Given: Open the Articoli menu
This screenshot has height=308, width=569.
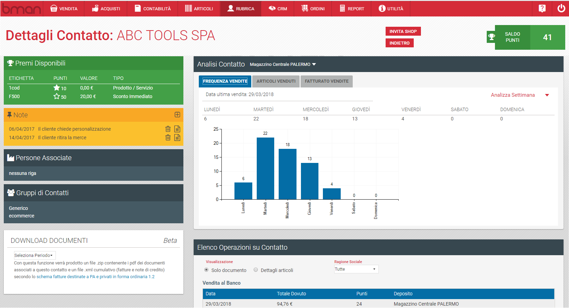Looking at the screenshot, I should click(199, 9).
